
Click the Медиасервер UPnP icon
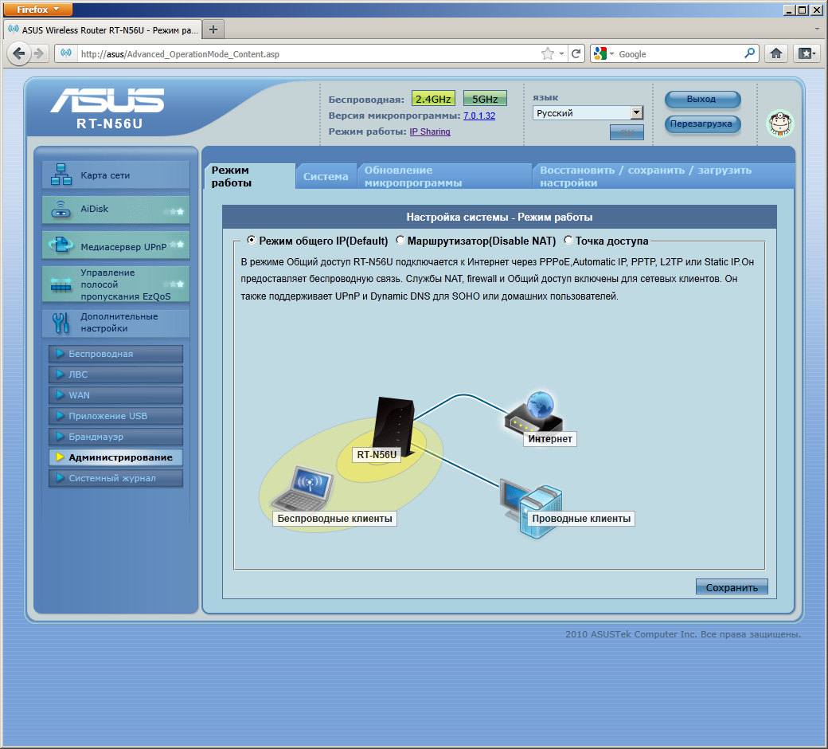coord(61,245)
